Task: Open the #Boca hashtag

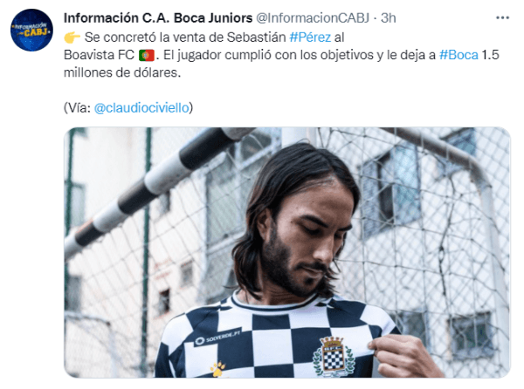Action: (x=458, y=55)
